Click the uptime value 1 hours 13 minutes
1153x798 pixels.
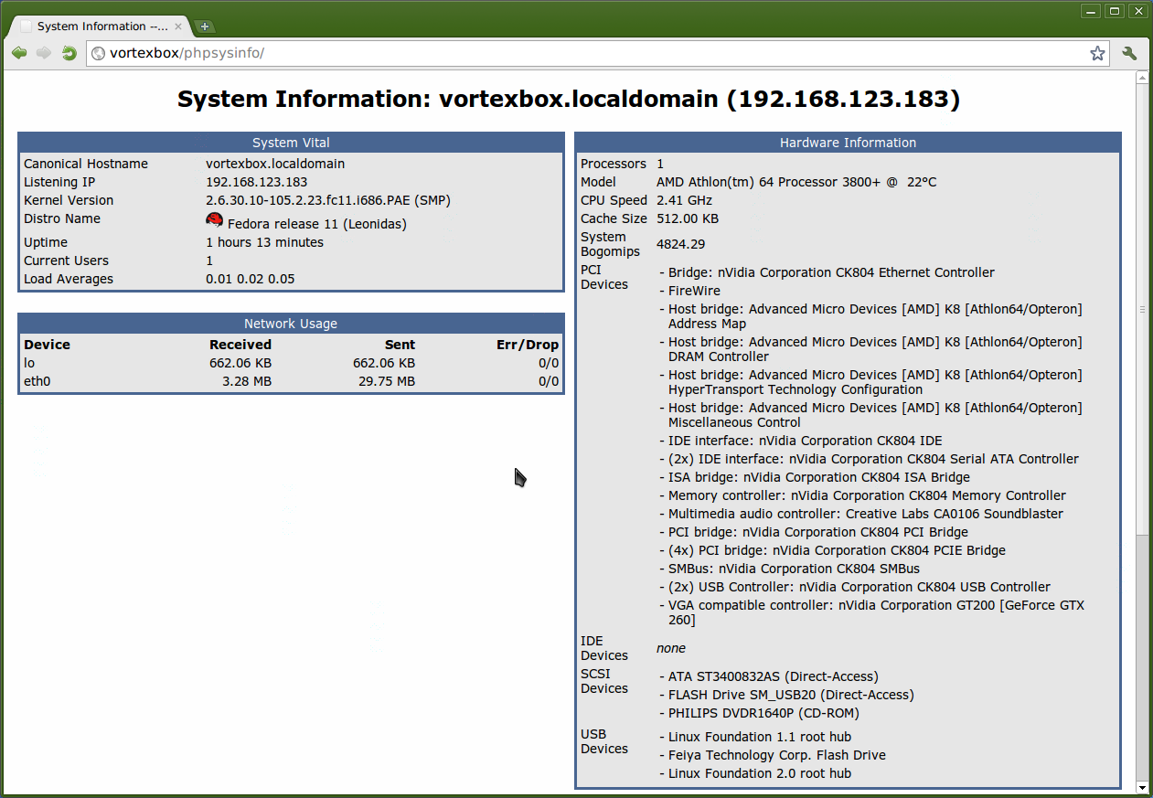coord(264,242)
